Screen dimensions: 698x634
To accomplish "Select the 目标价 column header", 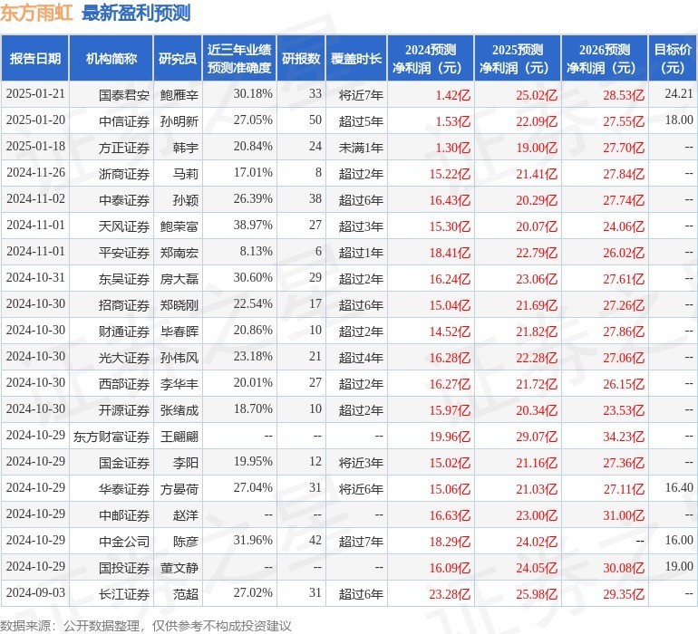I will pos(673,59).
